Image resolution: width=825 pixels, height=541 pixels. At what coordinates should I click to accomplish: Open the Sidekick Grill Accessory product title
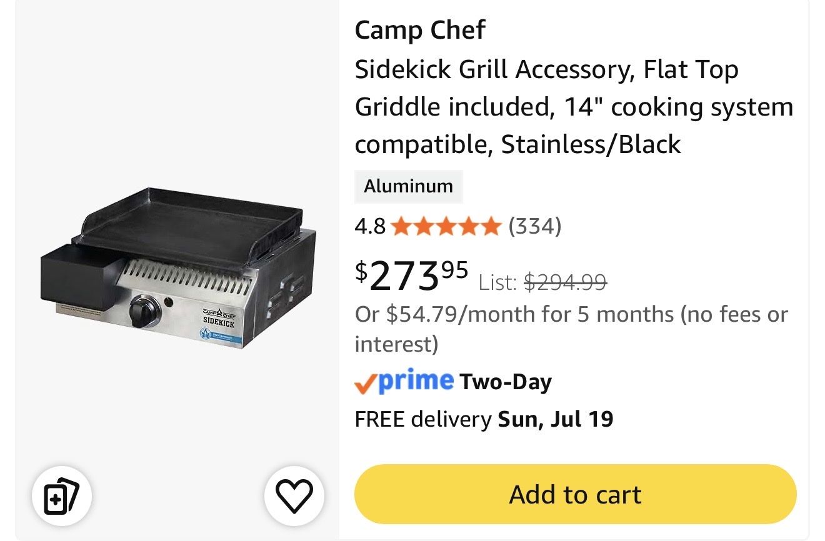point(574,107)
